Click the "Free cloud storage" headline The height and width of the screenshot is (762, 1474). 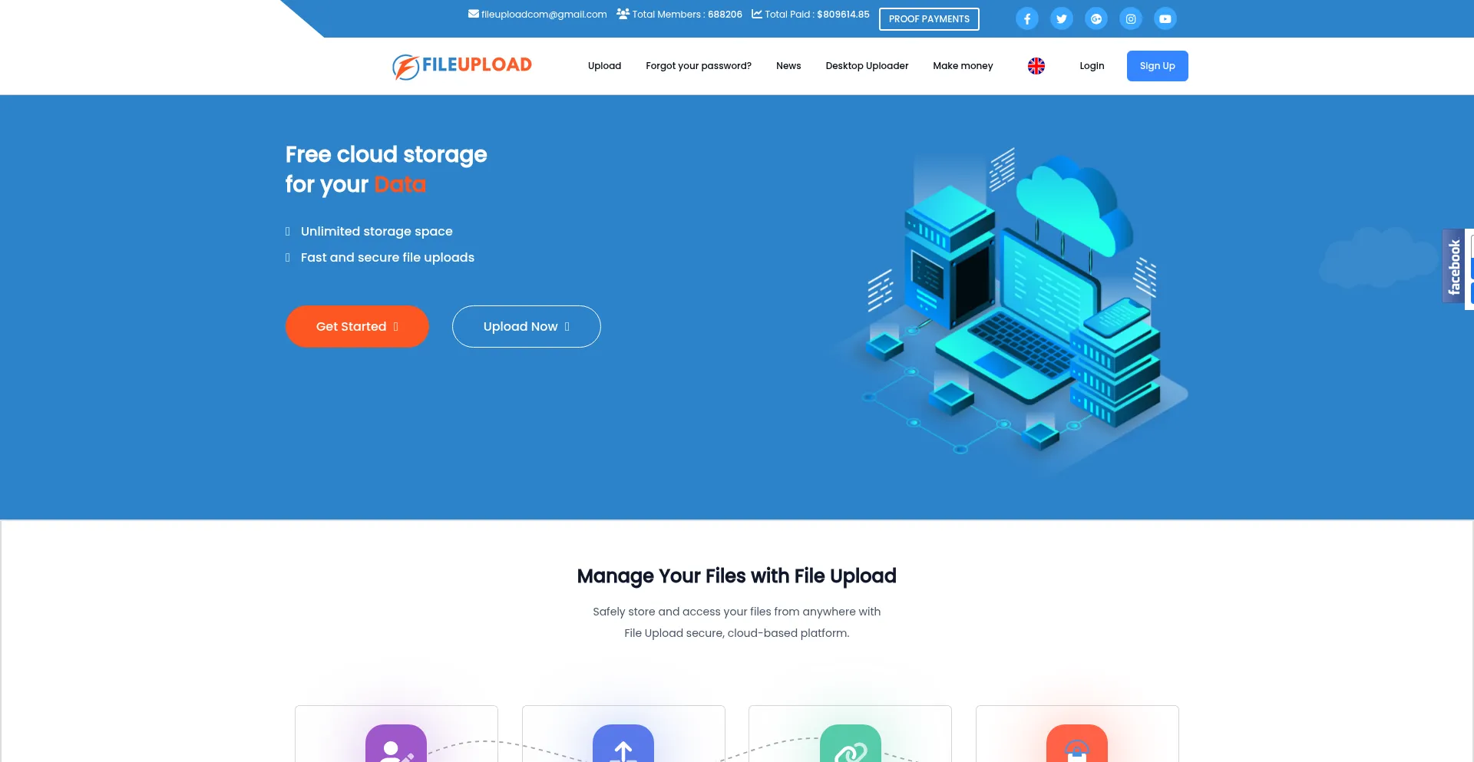(386, 154)
